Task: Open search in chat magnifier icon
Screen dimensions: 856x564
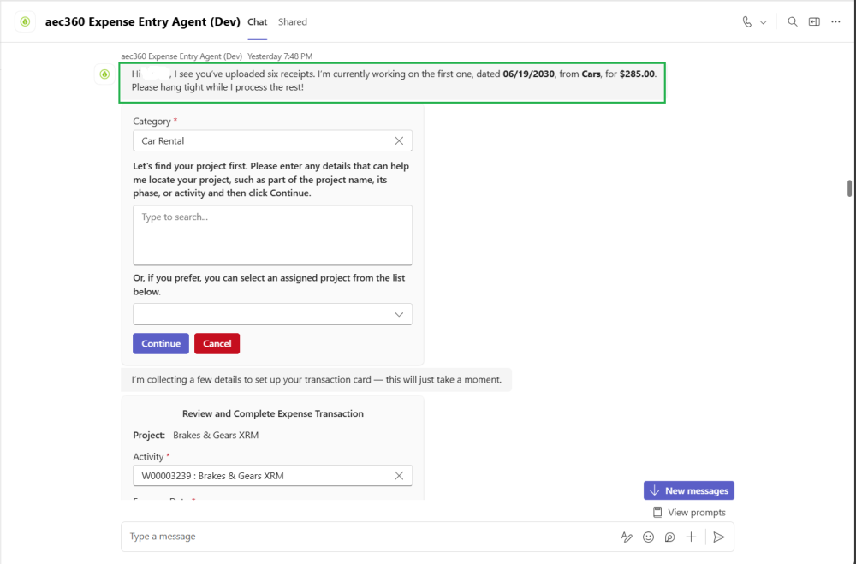Action: [792, 22]
